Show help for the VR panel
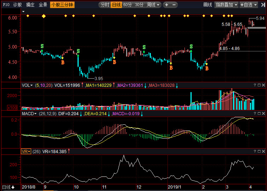This screenshot has width=267, height=191. [x=255, y=151]
